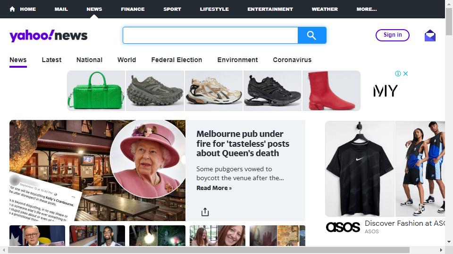The width and height of the screenshot is (453, 254).
Task: Click the share icon under the article
Action: point(205,212)
